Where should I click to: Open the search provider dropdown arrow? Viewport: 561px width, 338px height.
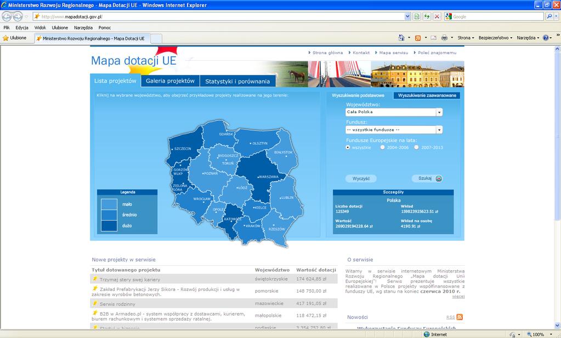[x=557, y=16]
